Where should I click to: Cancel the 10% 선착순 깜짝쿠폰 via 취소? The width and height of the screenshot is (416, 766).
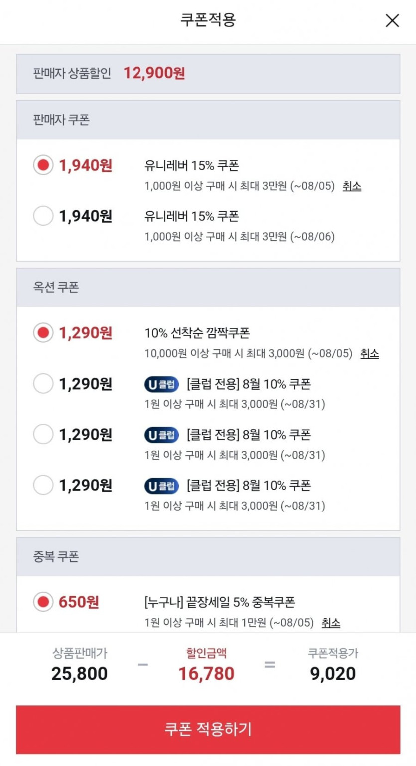pos(370,354)
